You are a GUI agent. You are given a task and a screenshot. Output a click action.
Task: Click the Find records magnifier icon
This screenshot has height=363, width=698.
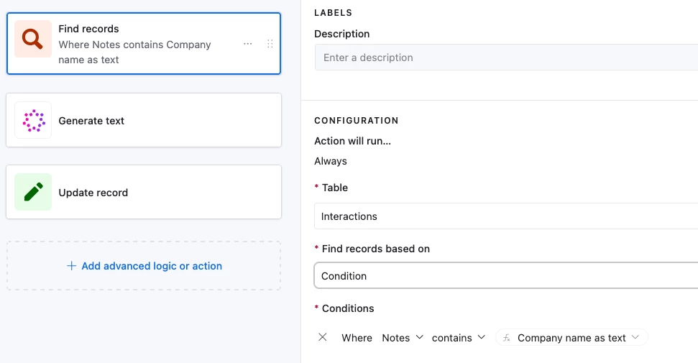click(33, 39)
